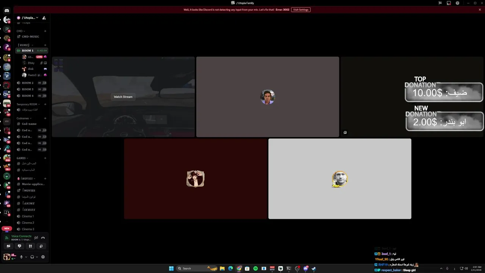Open the invite members icon beside server name

click(x=44, y=18)
